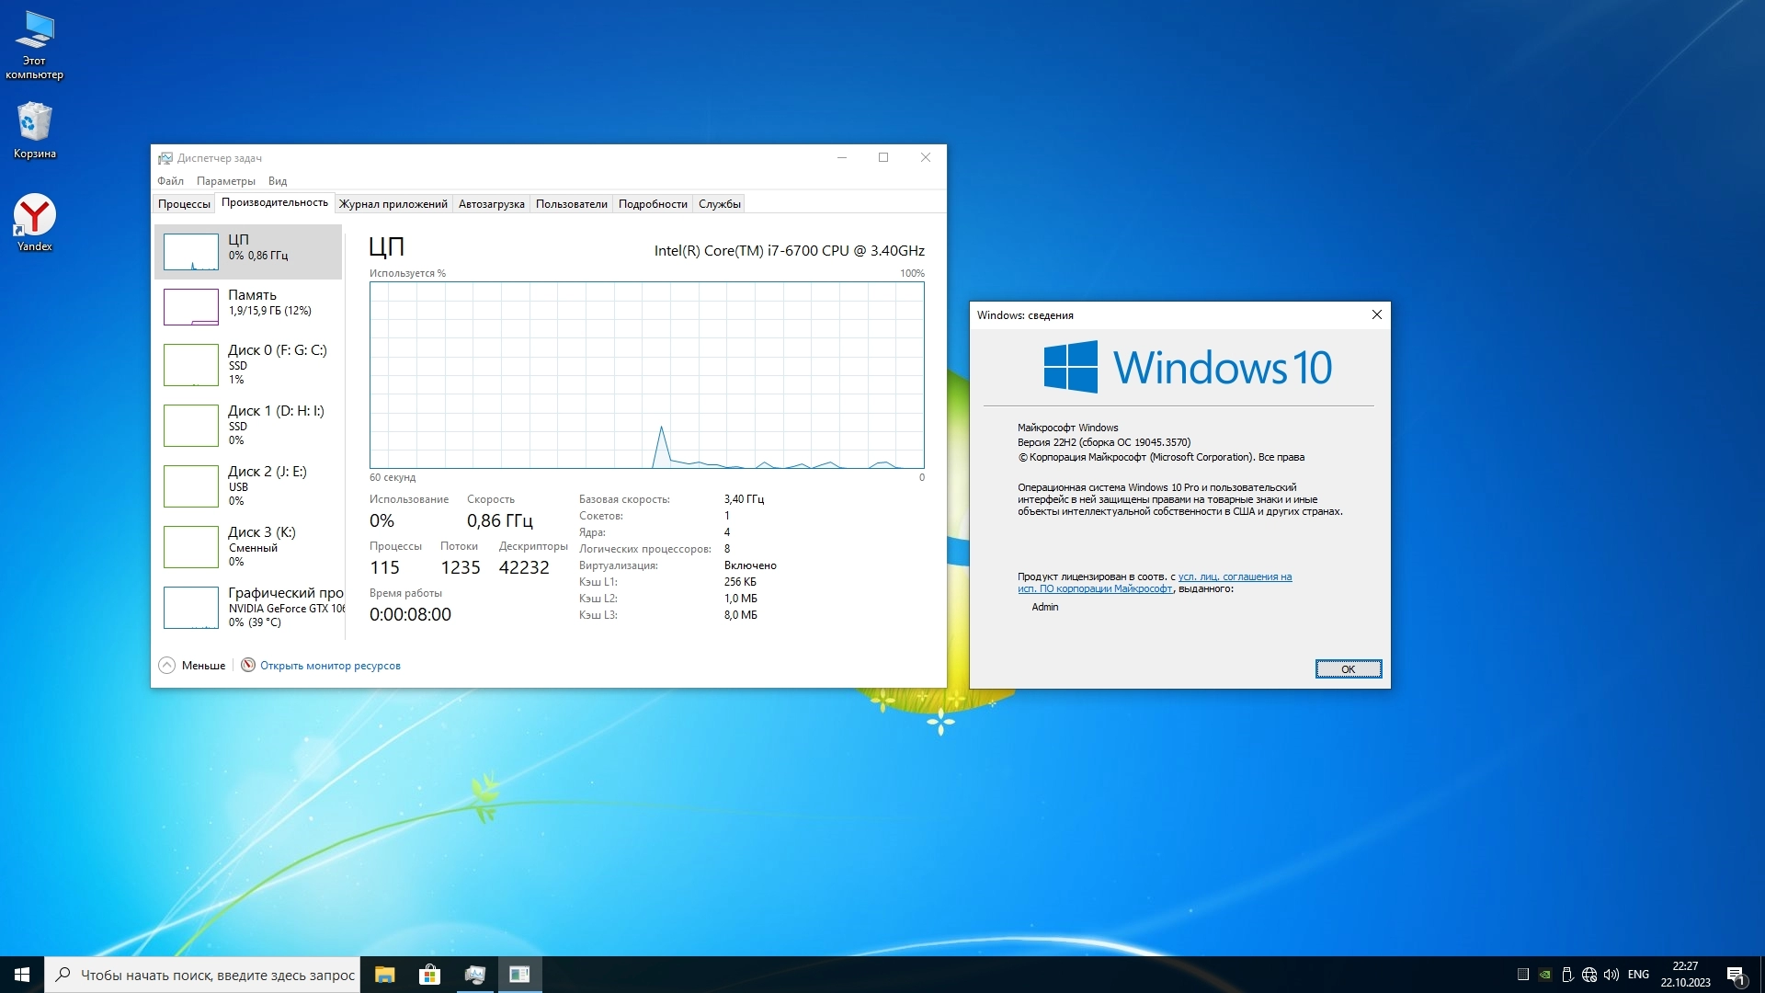Open the Автозагрузка tab
Image resolution: width=1765 pixels, height=993 pixels.
pos(491,204)
